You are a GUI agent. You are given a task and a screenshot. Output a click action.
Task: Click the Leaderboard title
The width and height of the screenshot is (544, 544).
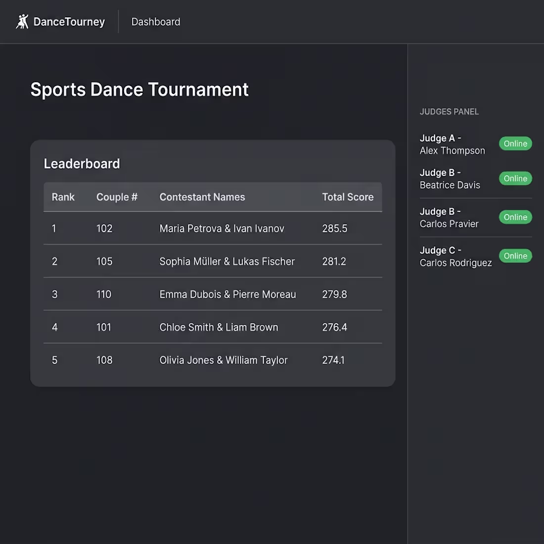(82, 164)
